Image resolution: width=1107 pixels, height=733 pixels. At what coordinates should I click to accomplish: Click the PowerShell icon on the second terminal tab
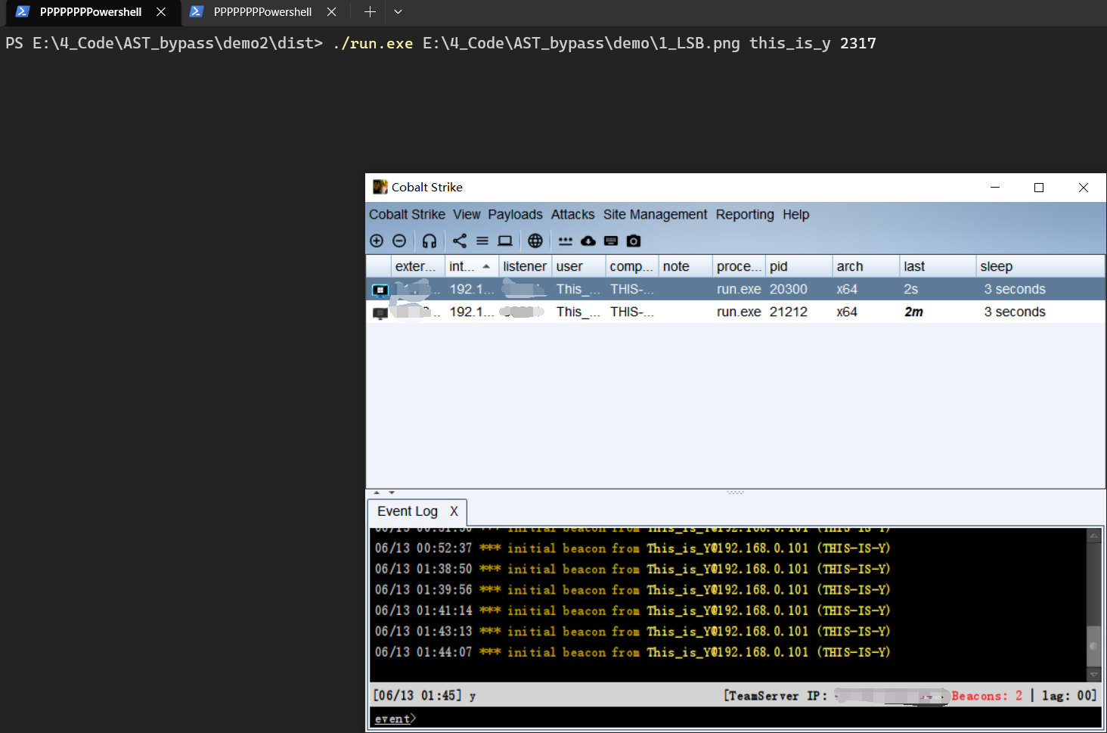pos(197,11)
